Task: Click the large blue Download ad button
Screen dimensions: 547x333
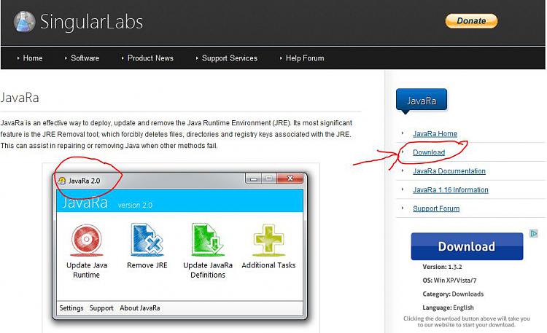Action: (x=467, y=246)
